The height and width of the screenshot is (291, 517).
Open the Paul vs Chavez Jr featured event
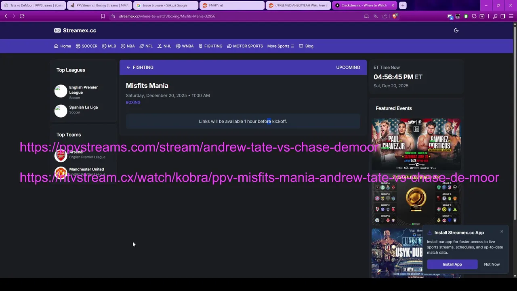pos(416,144)
